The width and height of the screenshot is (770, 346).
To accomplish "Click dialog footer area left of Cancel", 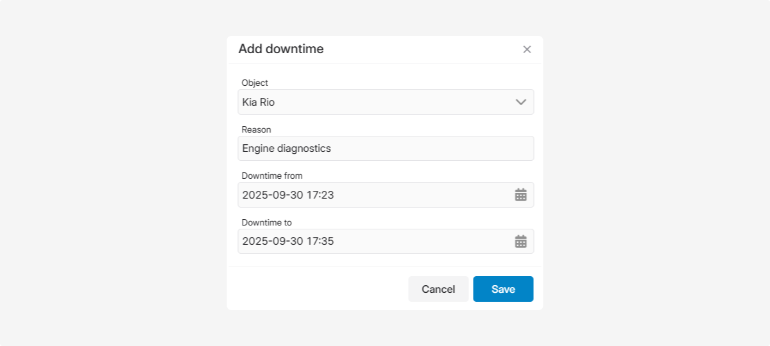I will click(314, 289).
